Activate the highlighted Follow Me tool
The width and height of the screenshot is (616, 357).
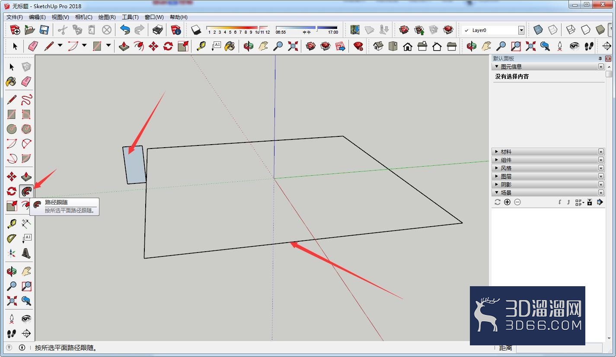pyautogui.click(x=26, y=191)
